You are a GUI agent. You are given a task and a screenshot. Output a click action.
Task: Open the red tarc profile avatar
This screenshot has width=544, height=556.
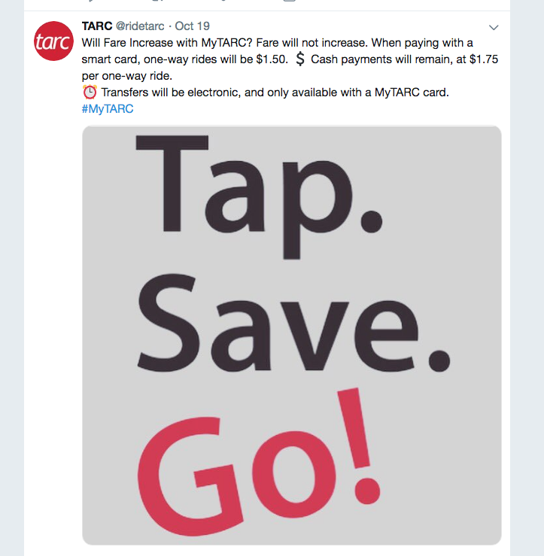point(53,41)
